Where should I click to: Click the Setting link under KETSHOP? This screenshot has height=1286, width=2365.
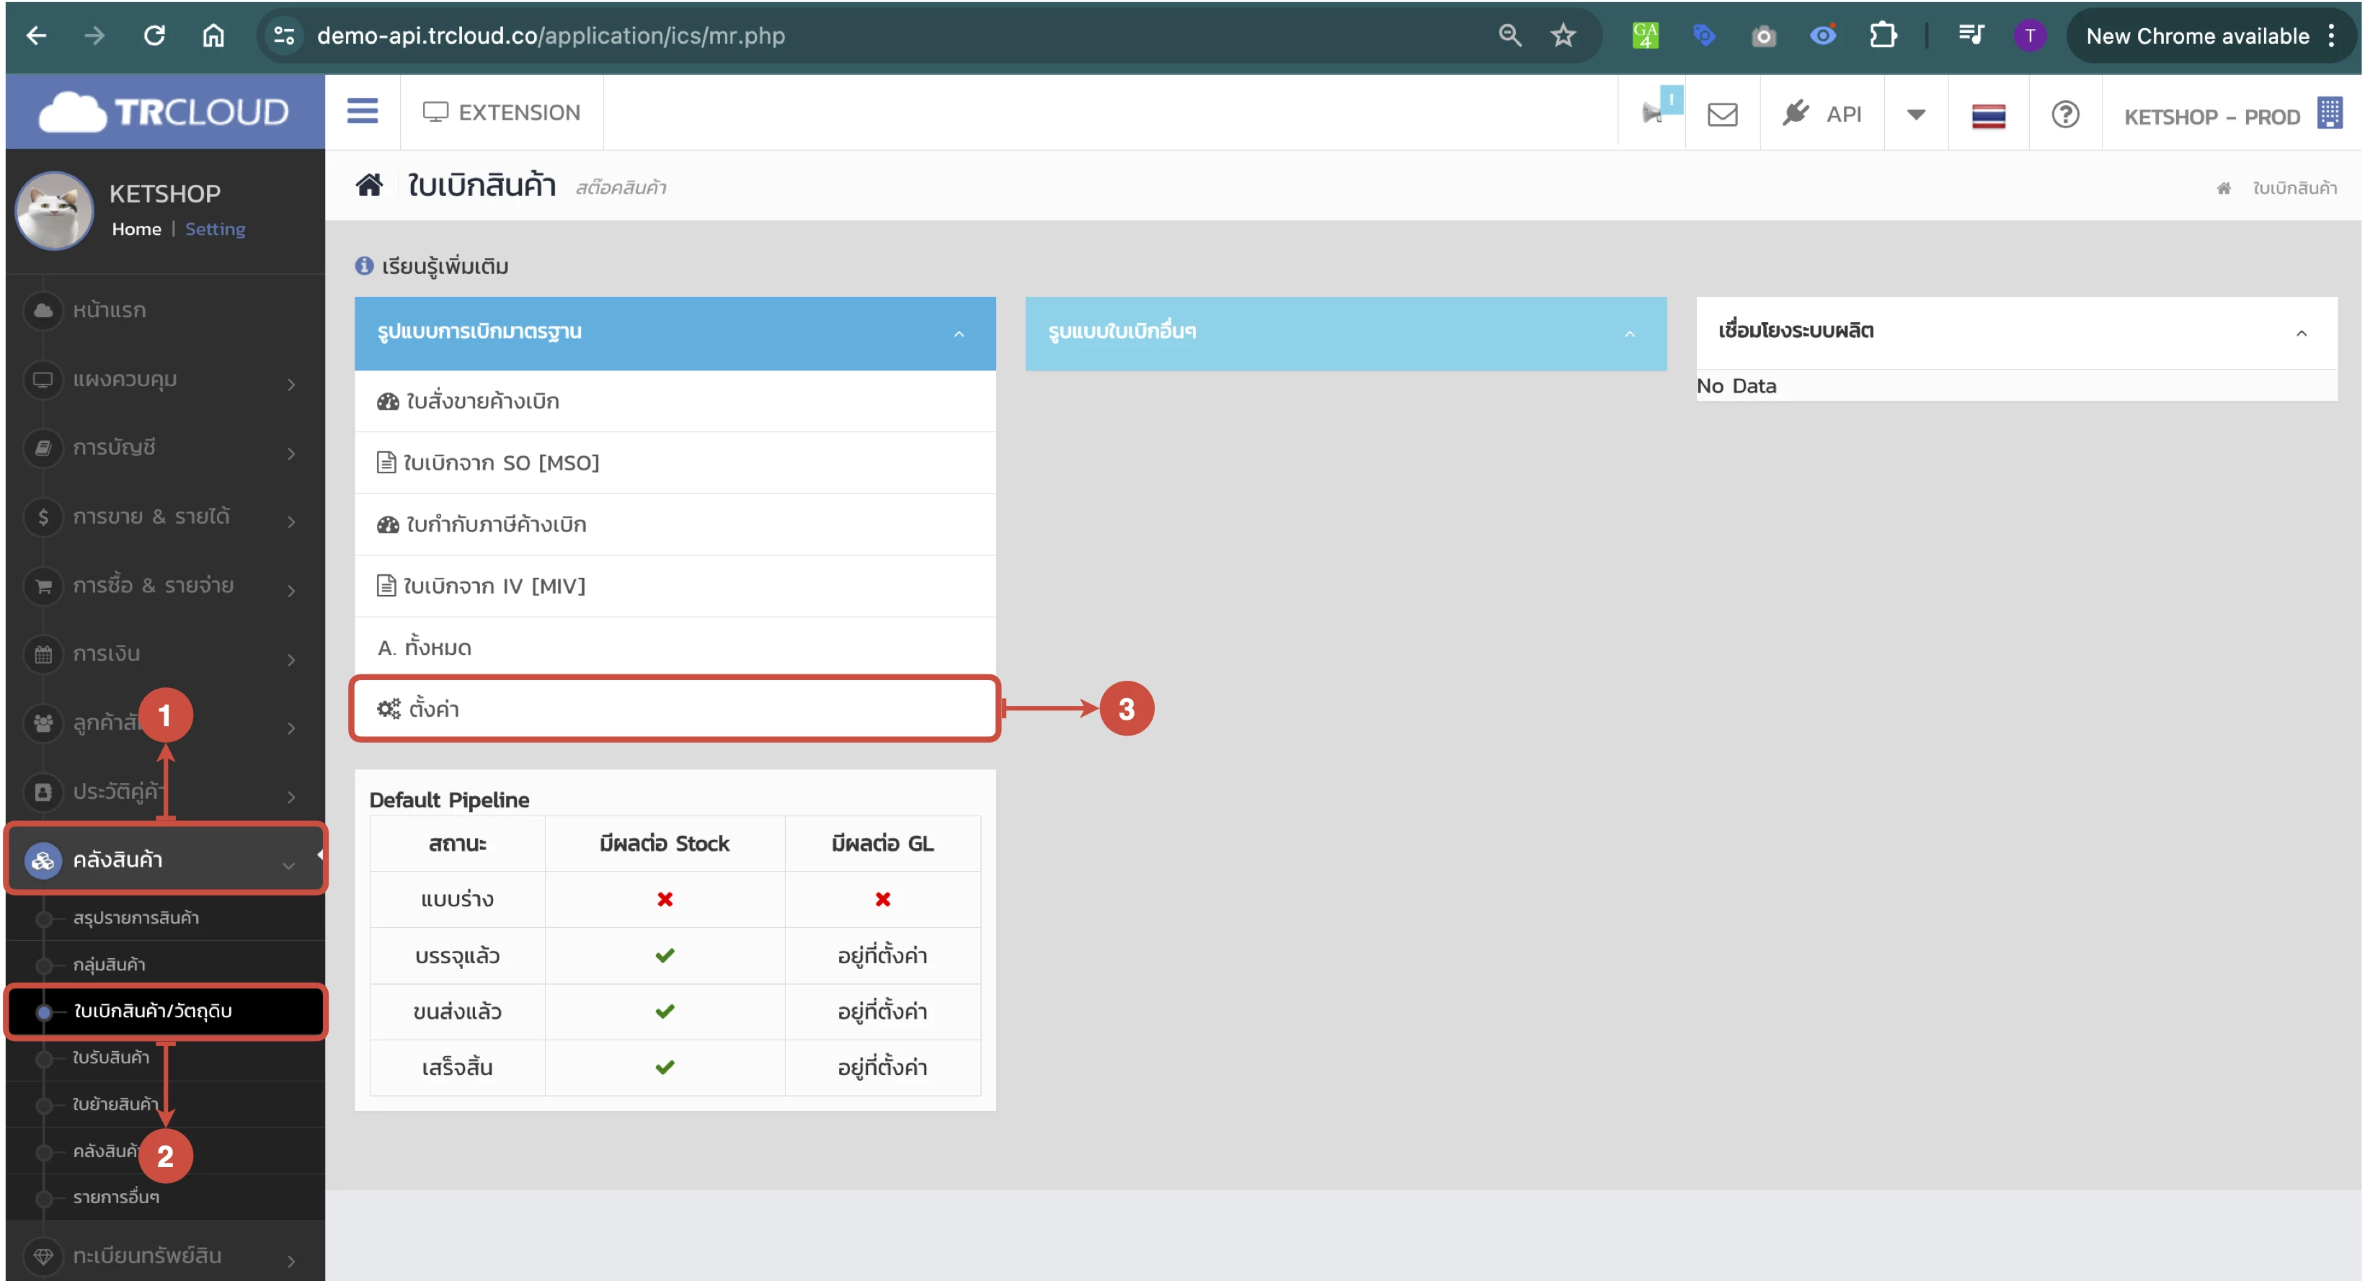click(215, 228)
